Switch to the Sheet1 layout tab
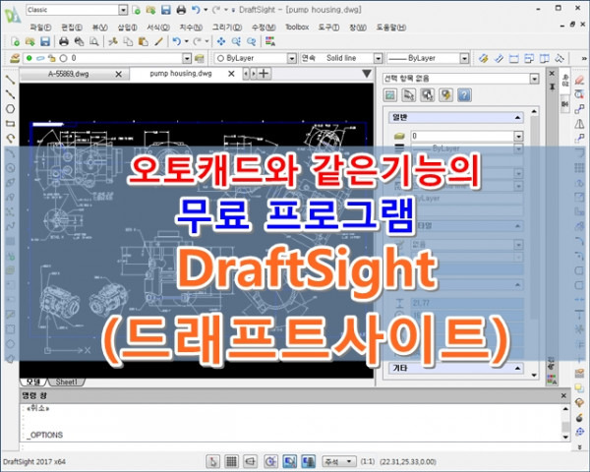The image size is (590, 472). 66,383
